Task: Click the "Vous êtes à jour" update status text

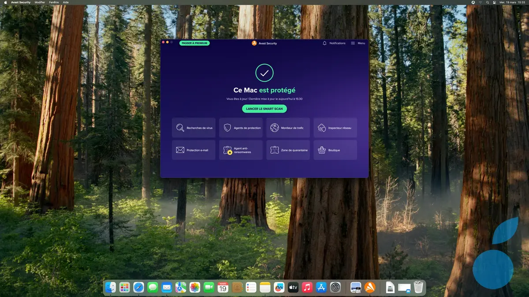Action: click(x=264, y=99)
